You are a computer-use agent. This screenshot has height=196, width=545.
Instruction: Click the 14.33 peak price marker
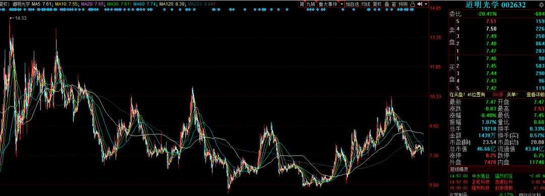pos(21,18)
